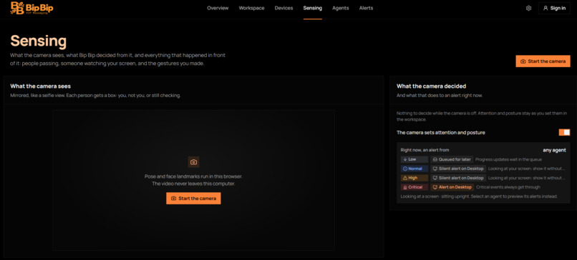Click the Progress updates wait in the queue text
Screen dimensions: 577x260
(x=508, y=159)
